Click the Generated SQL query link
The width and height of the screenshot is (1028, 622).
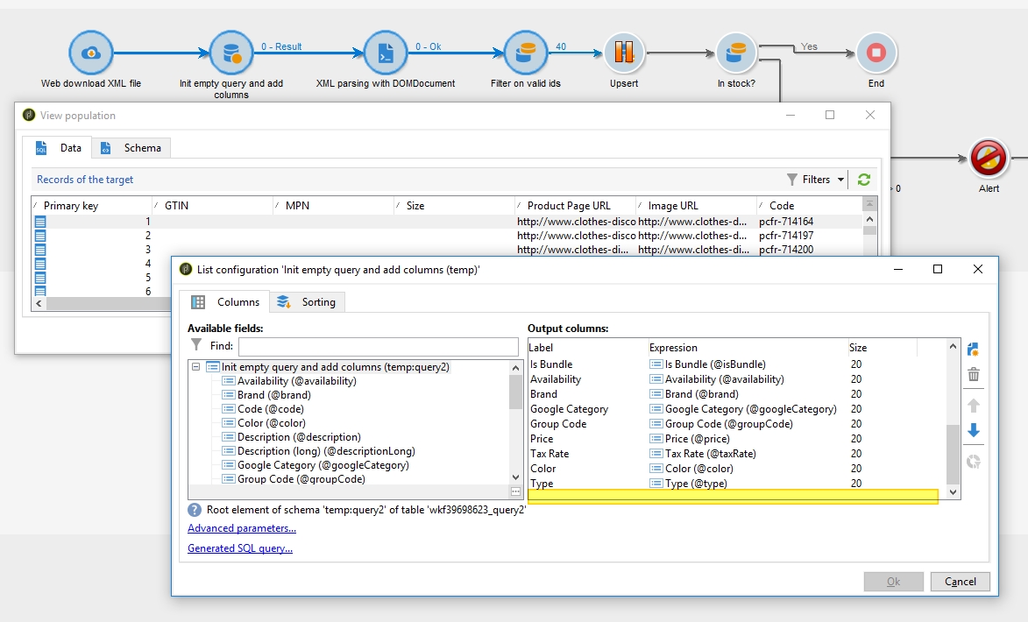(239, 548)
